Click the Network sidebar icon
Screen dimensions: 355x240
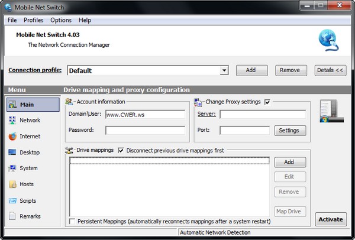[12, 120]
